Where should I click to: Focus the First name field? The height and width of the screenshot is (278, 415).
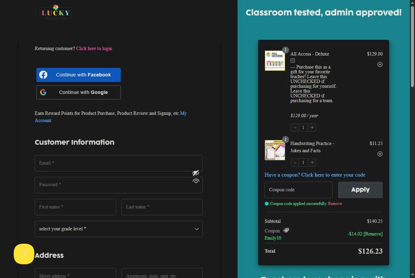[x=75, y=207]
